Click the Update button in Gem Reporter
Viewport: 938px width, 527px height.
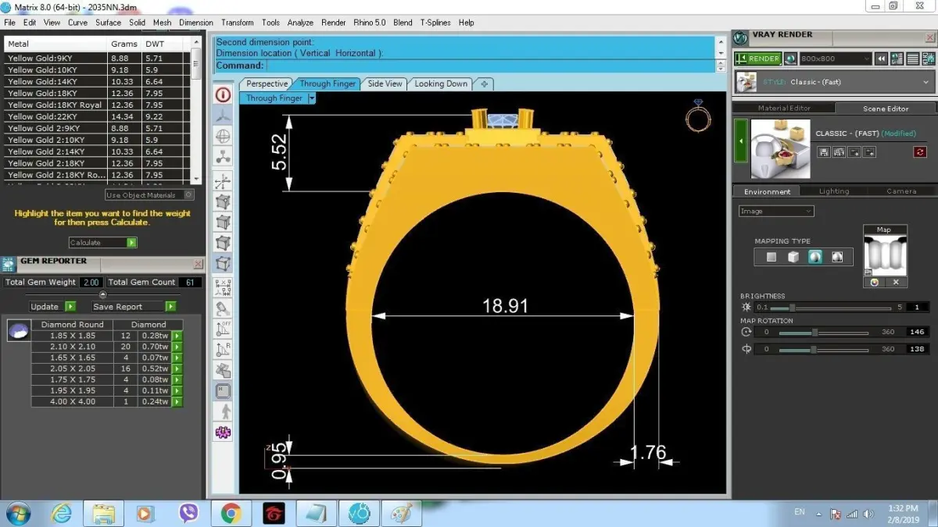(52, 307)
